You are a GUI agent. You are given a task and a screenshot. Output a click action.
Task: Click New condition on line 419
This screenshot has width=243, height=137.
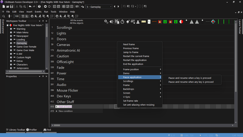66,111
